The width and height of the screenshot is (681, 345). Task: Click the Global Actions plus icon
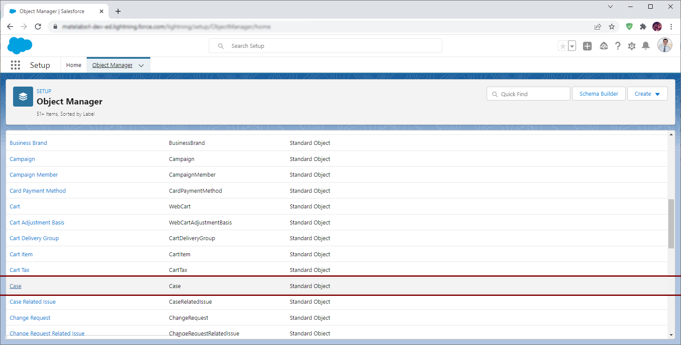click(x=587, y=46)
